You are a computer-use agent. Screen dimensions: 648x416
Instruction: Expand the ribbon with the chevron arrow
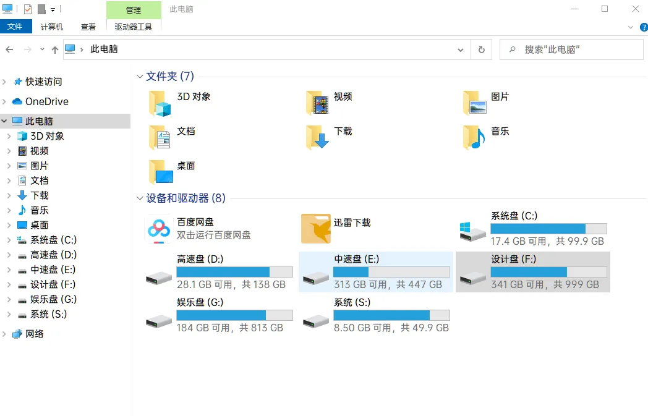(630, 27)
